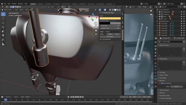The height and width of the screenshot is (105, 186).
Task: Click the Set Origin button
Action: click(110, 37)
